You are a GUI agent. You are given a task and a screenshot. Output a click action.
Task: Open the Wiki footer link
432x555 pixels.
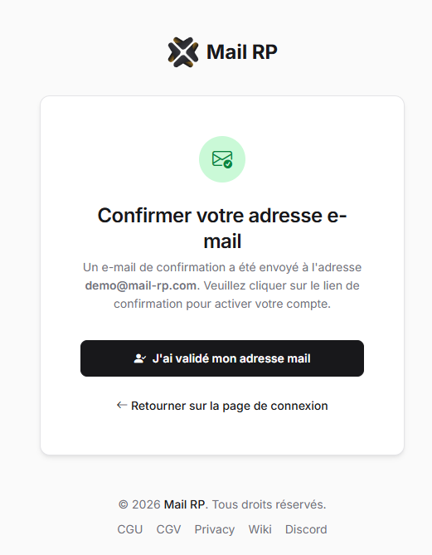pos(260,529)
